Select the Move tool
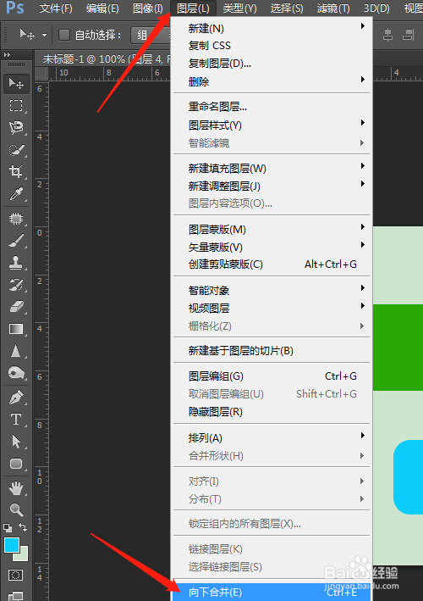This screenshot has width=423, height=601. coord(16,84)
